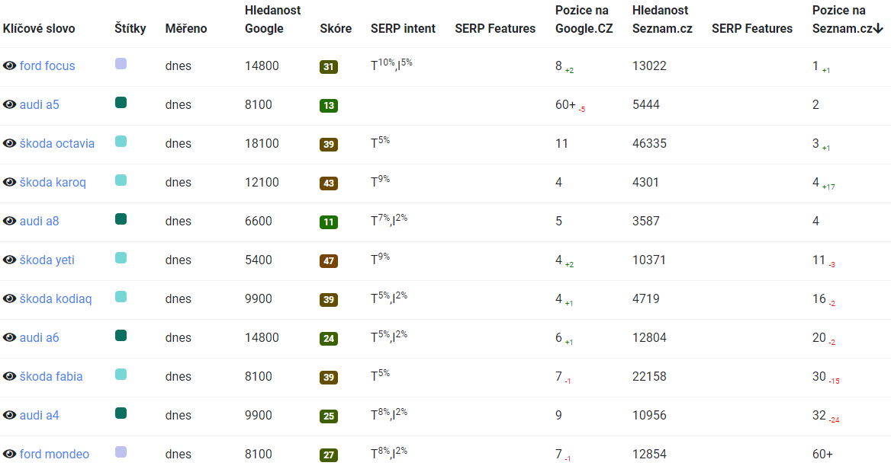Click score badge 31 for ford focus
Viewport: 891px width, 469px height.
(329, 67)
